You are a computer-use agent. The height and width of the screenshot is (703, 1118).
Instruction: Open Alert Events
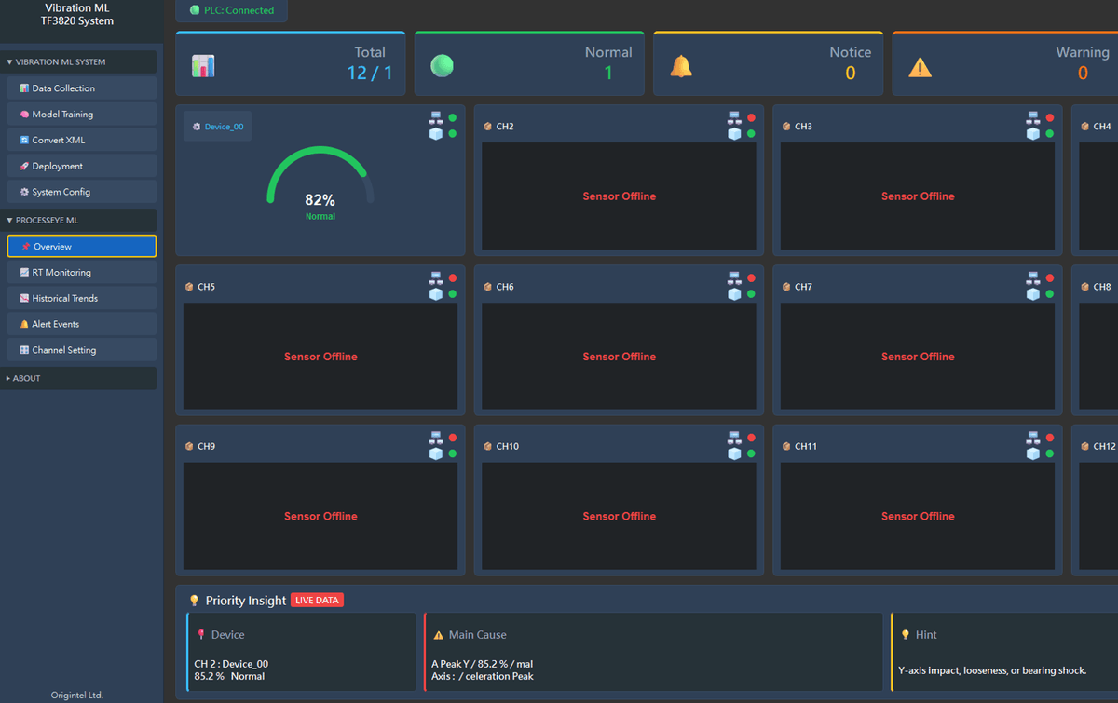[82, 324]
